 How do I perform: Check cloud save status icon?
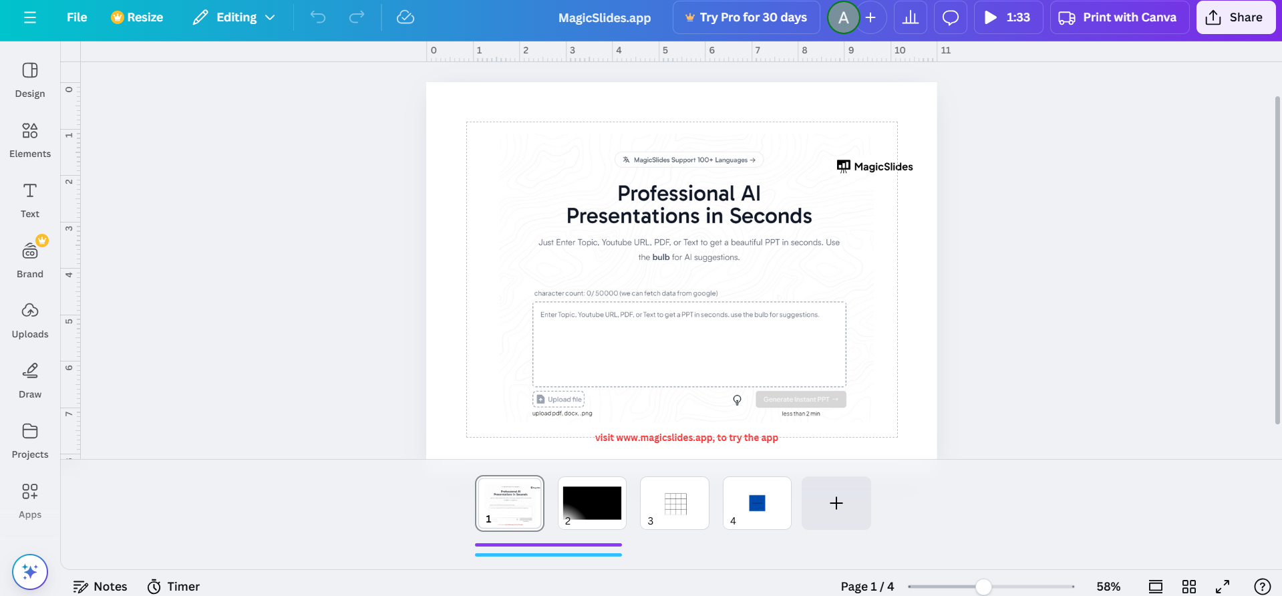(x=406, y=17)
